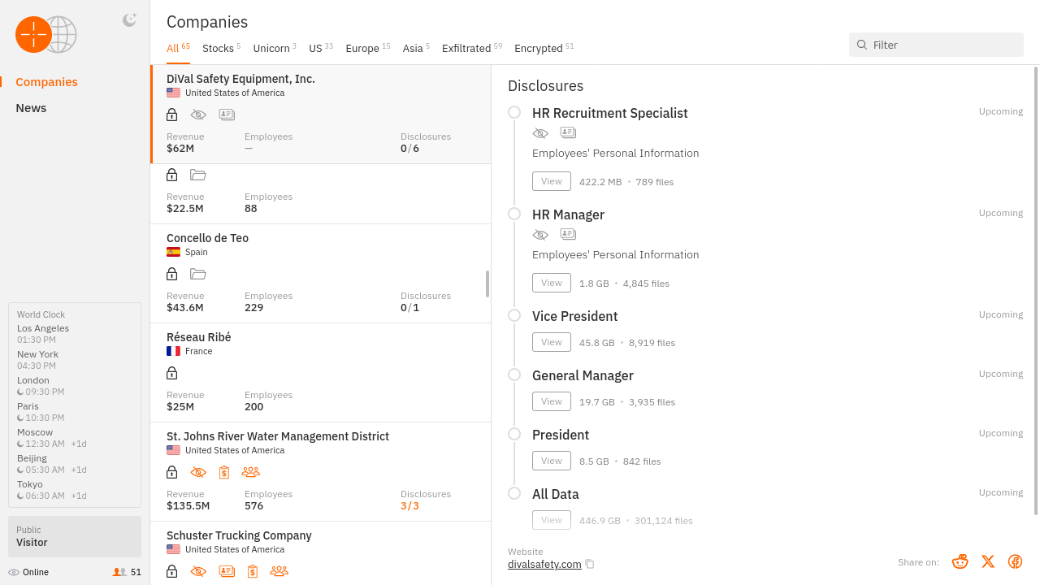Focus the Filter search field

click(942, 45)
